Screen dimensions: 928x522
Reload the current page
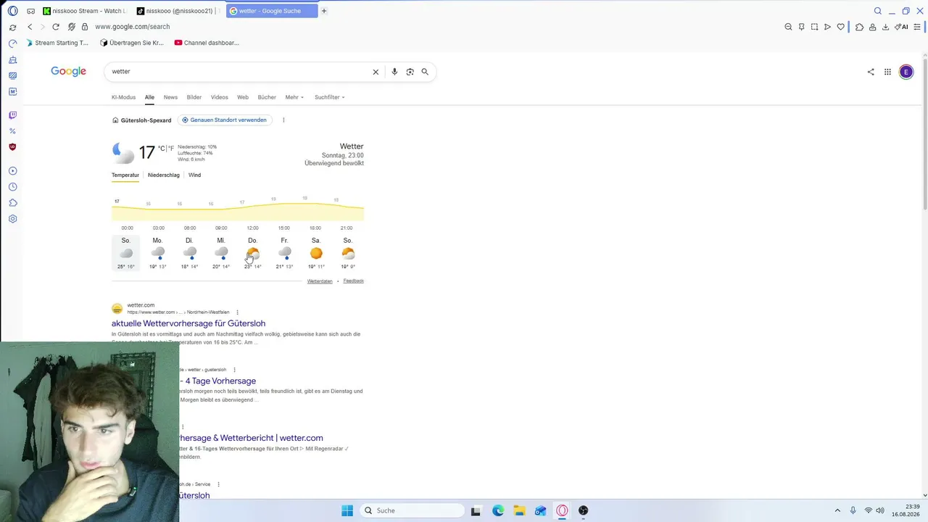click(56, 27)
